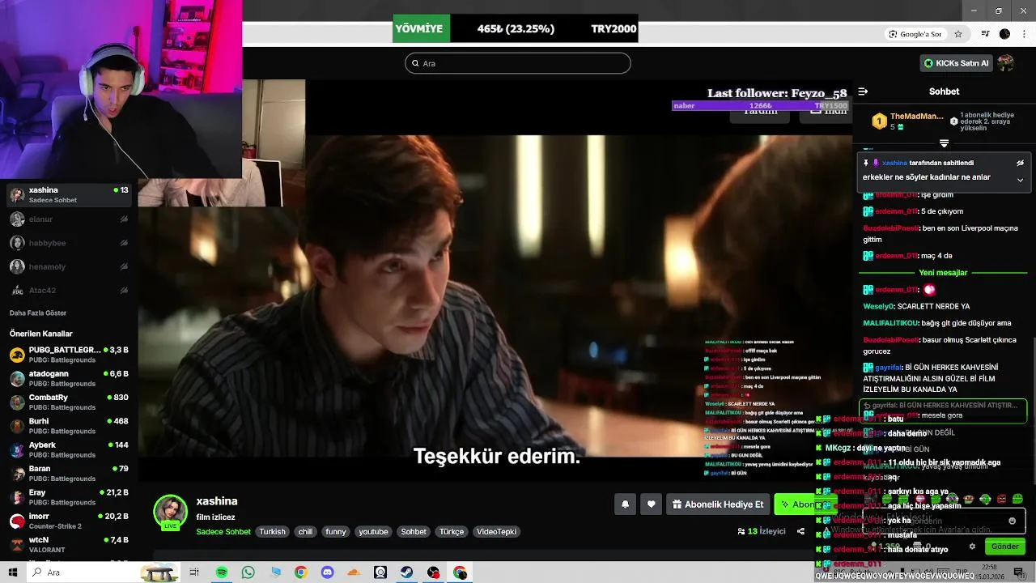Hide the pinned message with eye-slash icon
The height and width of the screenshot is (583, 1036).
coord(1020,163)
